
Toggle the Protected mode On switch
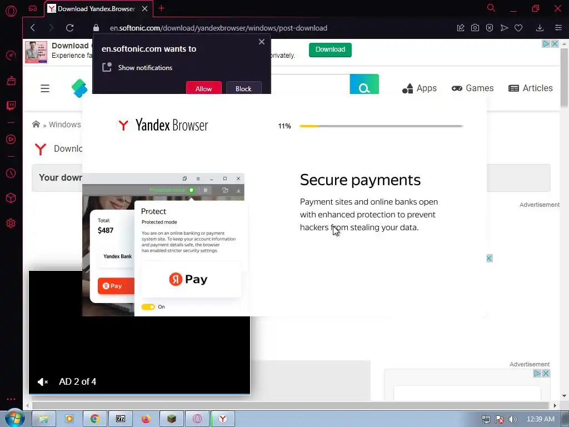tap(148, 307)
